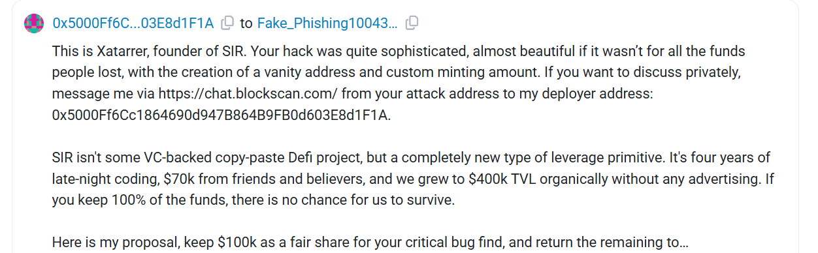Viewport: 818px width, 253px height.
Task: Open the sender address 0x5000Ff6C...03E8d1F1A
Action: tap(133, 23)
